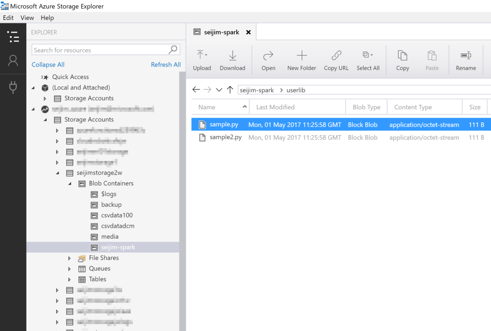Screen dimensions: 491x331
Task: Click the Refresh All link
Action: (x=166, y=65)
